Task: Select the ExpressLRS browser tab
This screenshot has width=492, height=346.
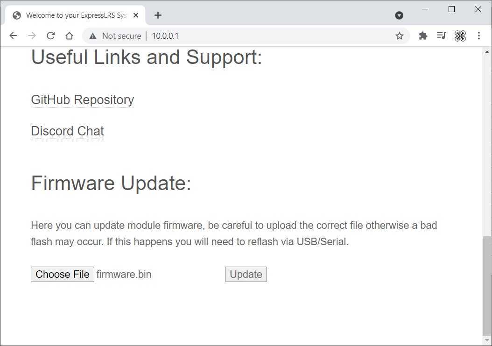Action: [75, 15]
